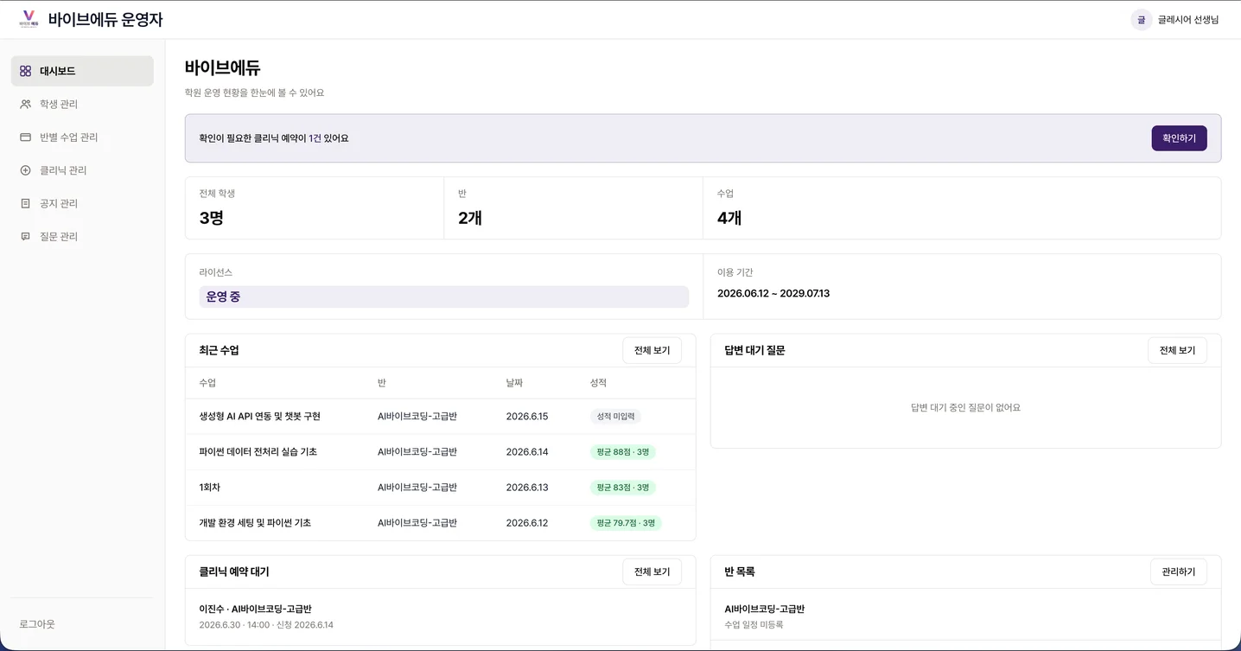Click 전체 보기 in 클리닉 예약 대기 panel
The width and height of the screenshot is (1241, 651).
point(652,571)
